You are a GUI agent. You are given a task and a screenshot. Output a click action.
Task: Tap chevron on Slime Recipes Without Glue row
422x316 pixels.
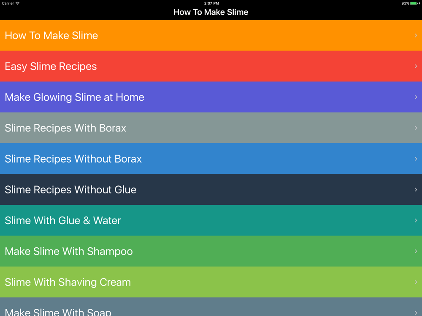click(416, 190)
